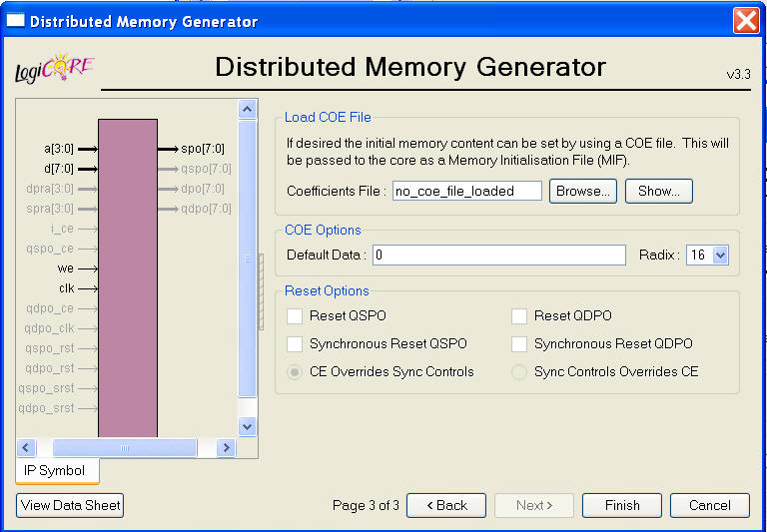Click the i_ce port label
This screenshot has width=767, height=532.
[x=62, y=229]
